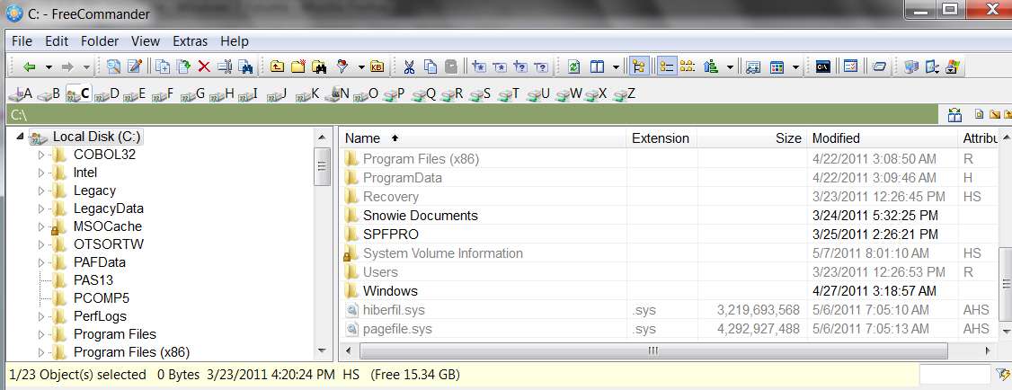Click the folder with binoculars icon

[319, 66]
